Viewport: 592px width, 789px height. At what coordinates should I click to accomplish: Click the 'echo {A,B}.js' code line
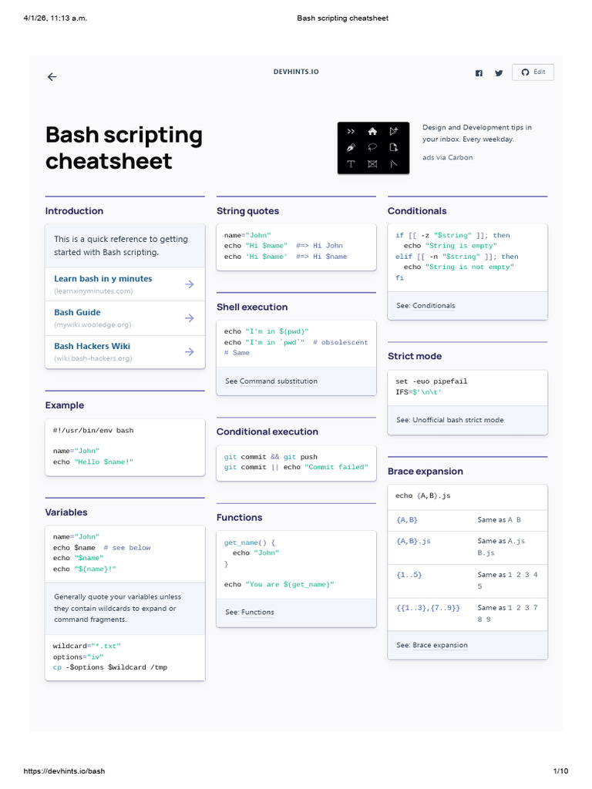[x=423, y=495]
